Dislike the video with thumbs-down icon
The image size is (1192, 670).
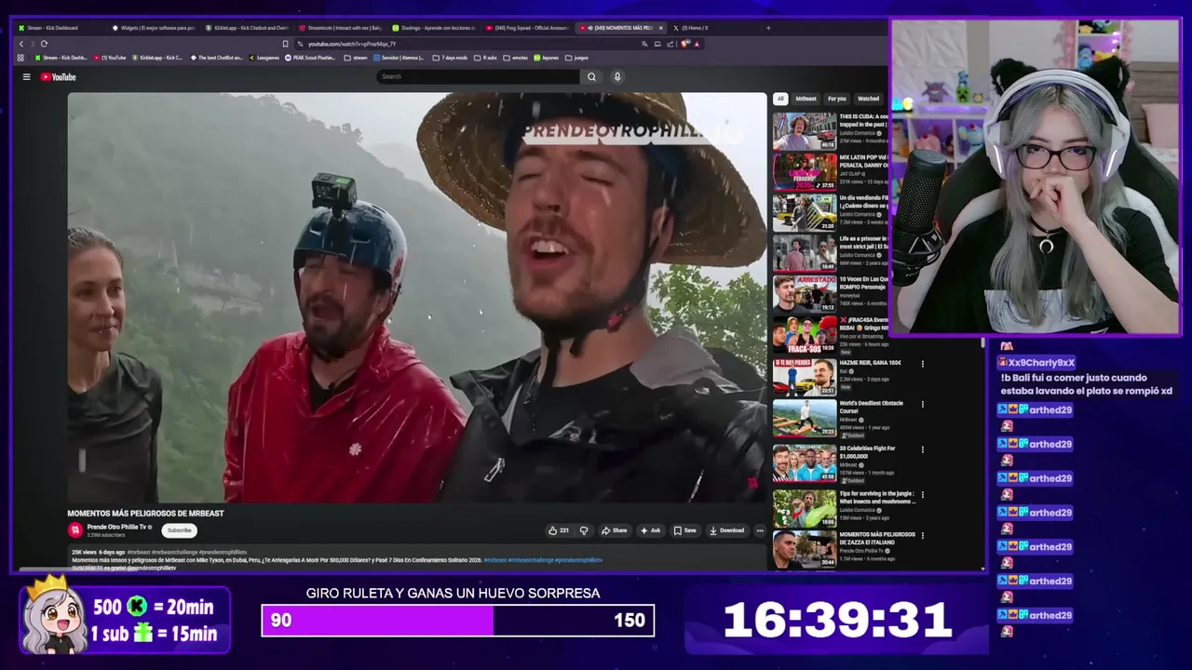[584, 530]
